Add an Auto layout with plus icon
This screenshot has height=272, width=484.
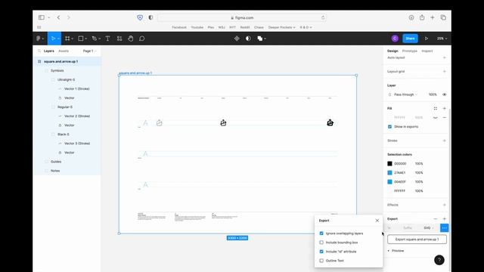coord(444,57)
